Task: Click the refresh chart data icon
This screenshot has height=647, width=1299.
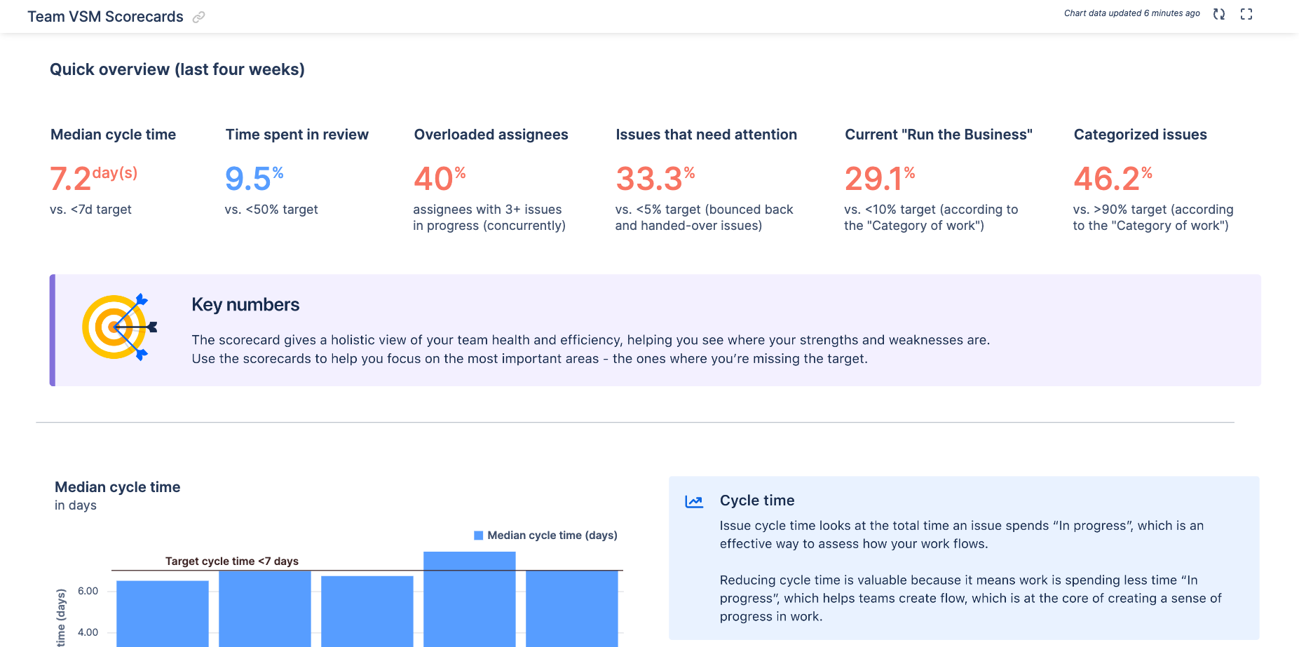Action: pyautogui.click(x=1218, y=13)
